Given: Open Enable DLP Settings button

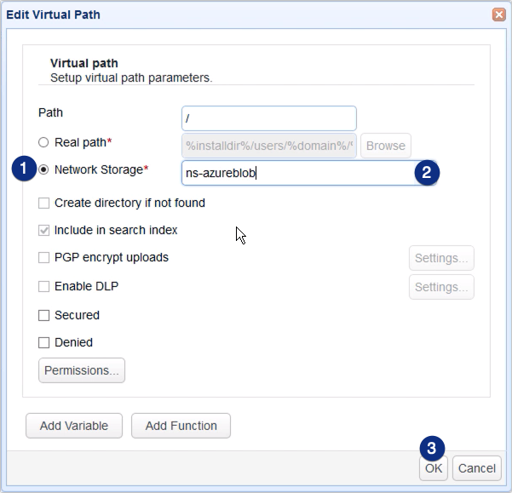Looking at the screenshot, I should [441, 287].
